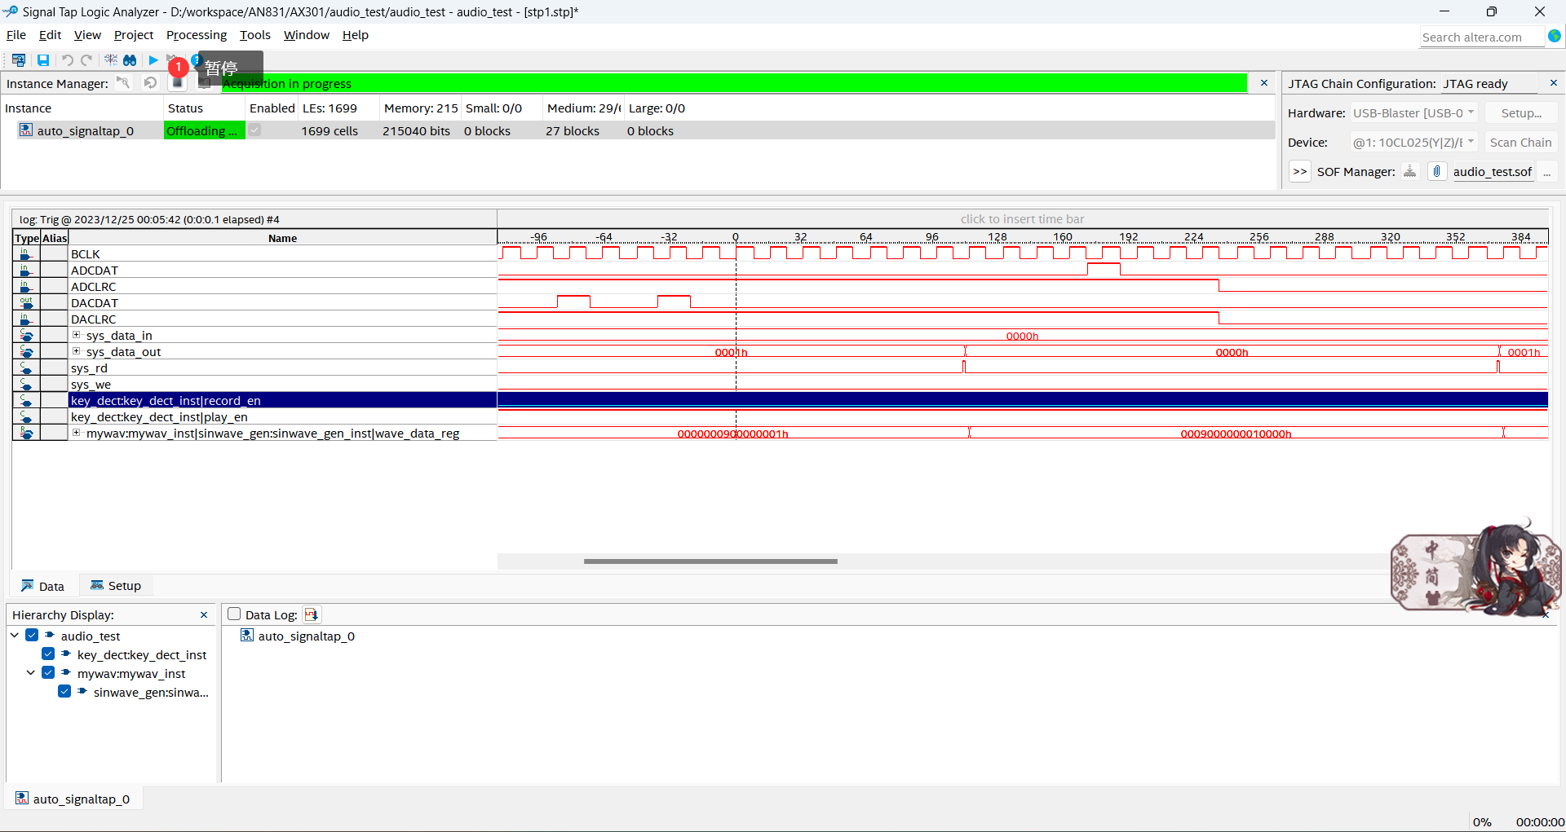The image size is (1566, 832).
Task: Click the Scan Chain button
Action: coord(1521,143)
